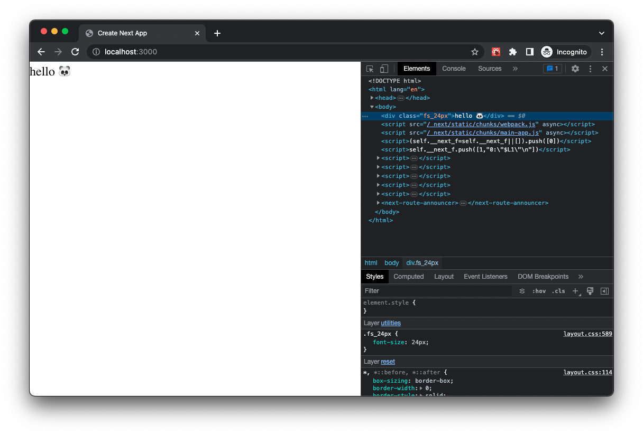Click the new style rule plus icon
Viewport: 643px width, 435px height.
tap(575, 291)
